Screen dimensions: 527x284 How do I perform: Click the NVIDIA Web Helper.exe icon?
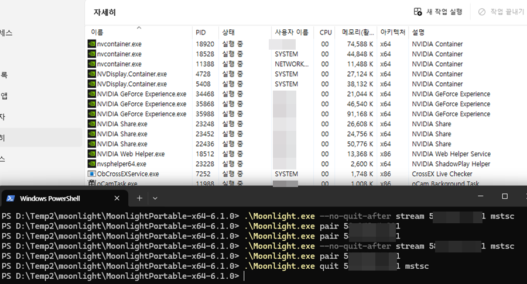click(92, 154)
